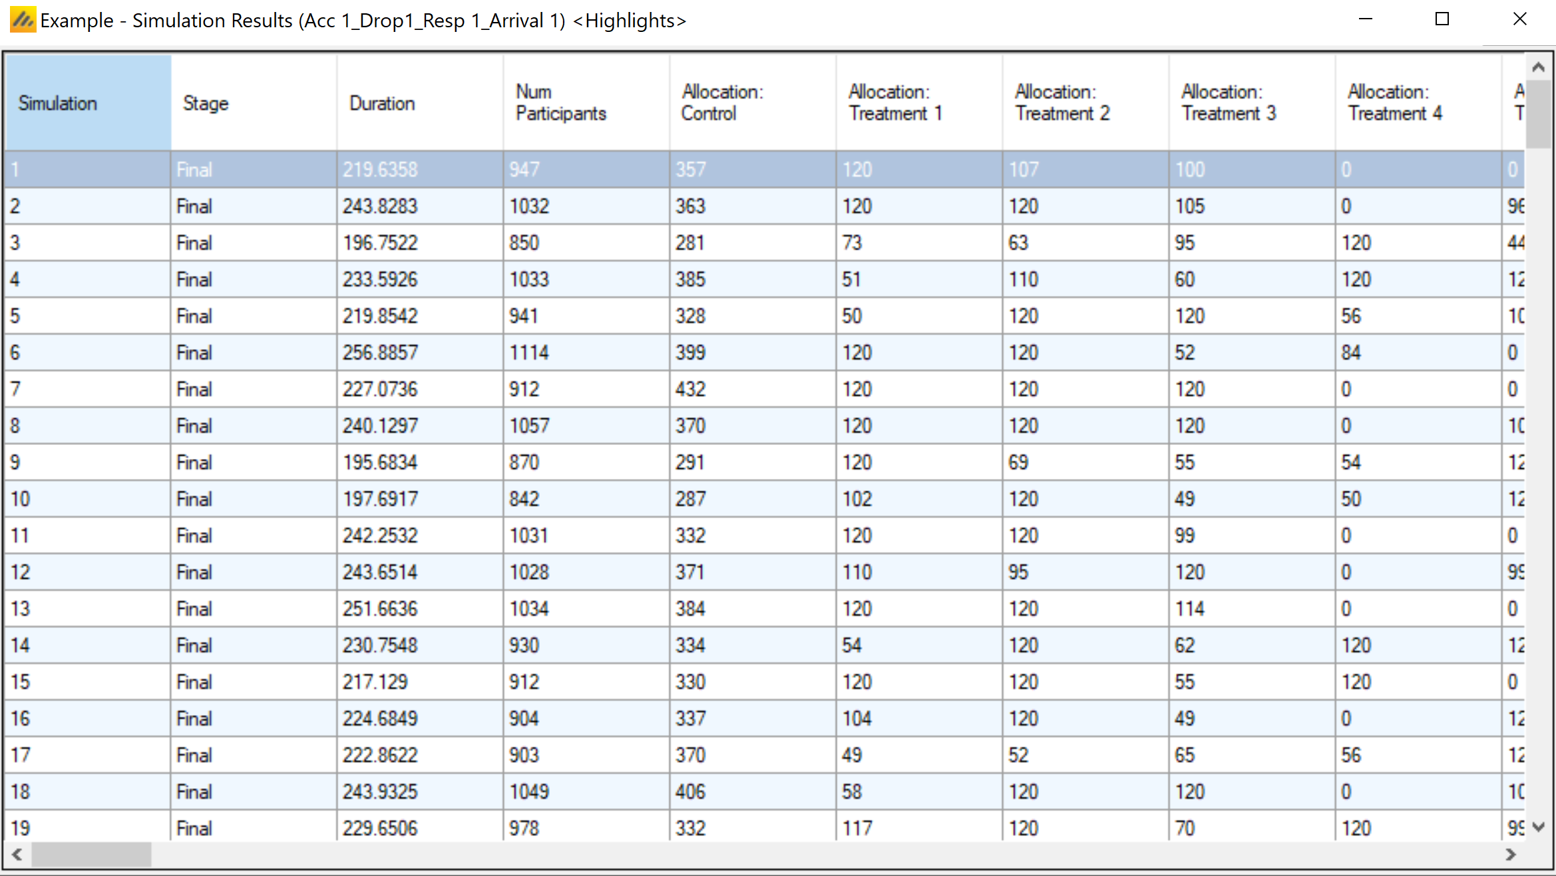Close the Simulation Results window
Image resolution: width=1556 pixels, height=876 pixels.
coord(1519,19)
